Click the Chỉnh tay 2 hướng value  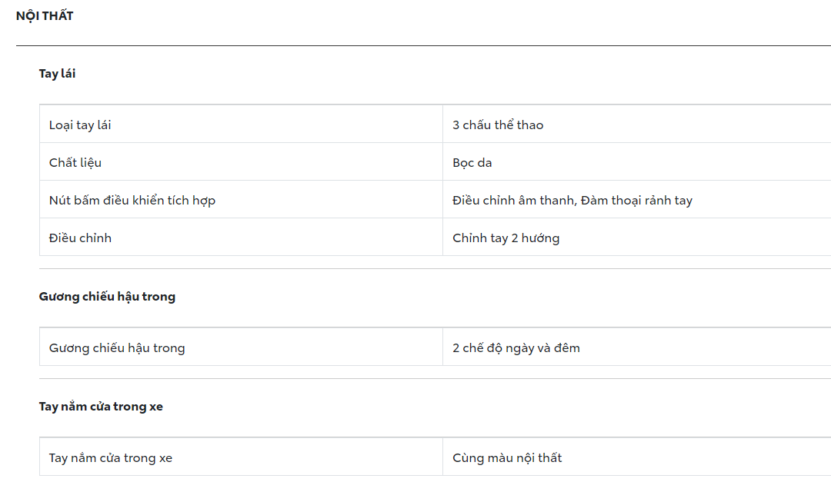[506, 238]
